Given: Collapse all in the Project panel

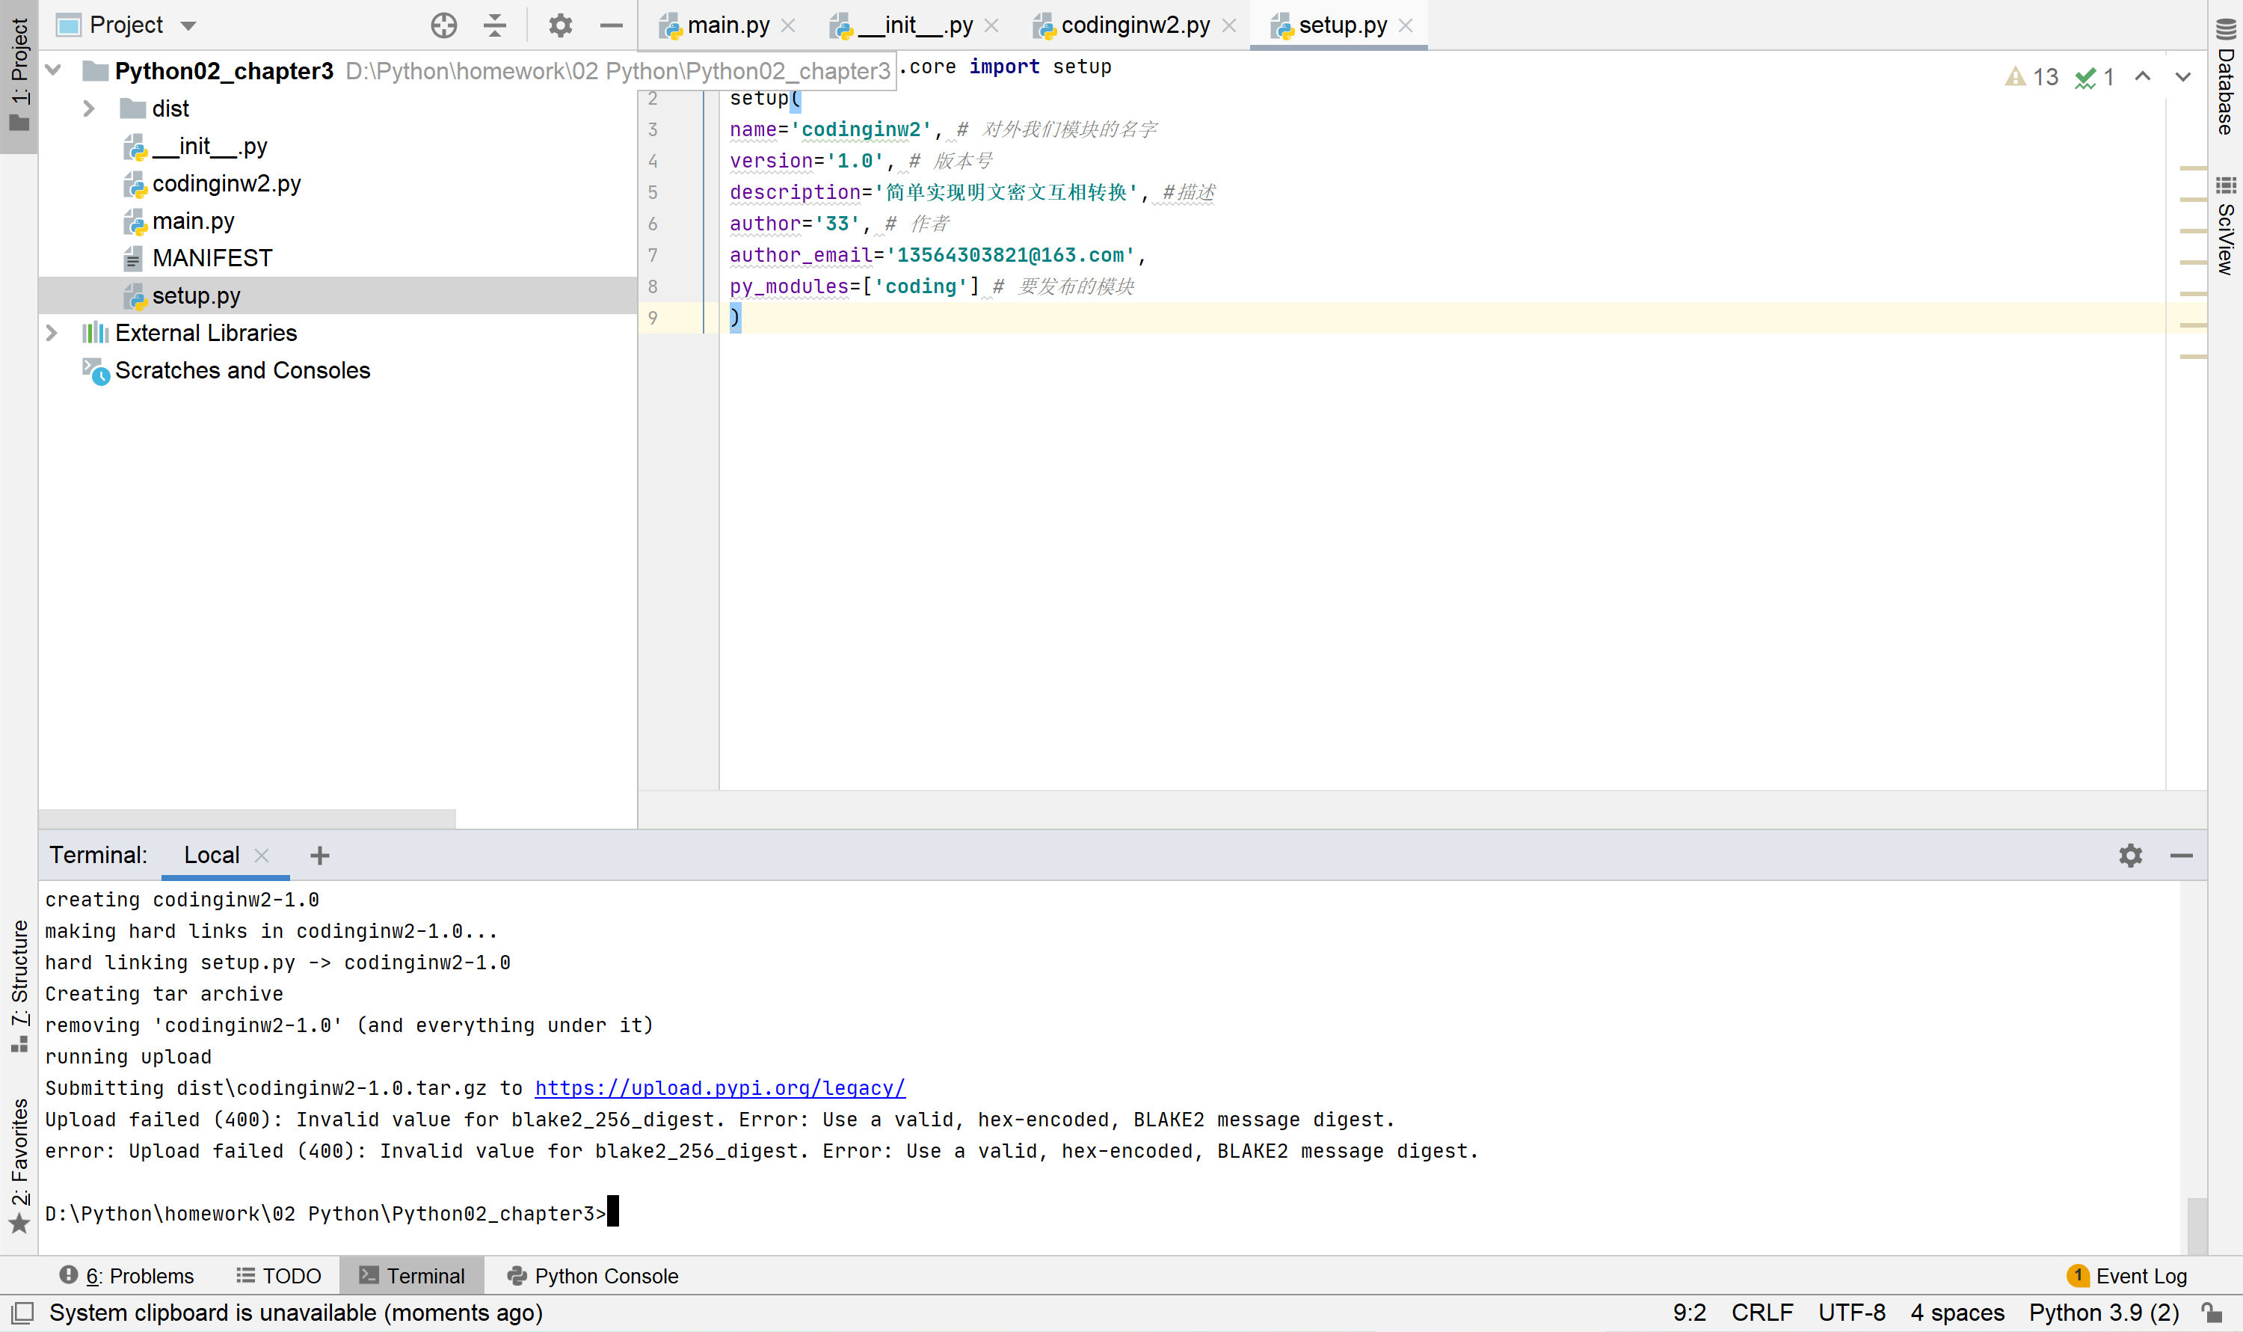Looking at the screenshot, I should pyautogui.click(x=494, y=25).
